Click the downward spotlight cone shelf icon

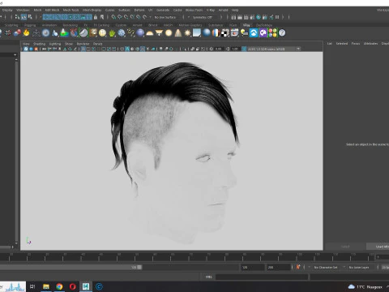(x=159, y=33)
